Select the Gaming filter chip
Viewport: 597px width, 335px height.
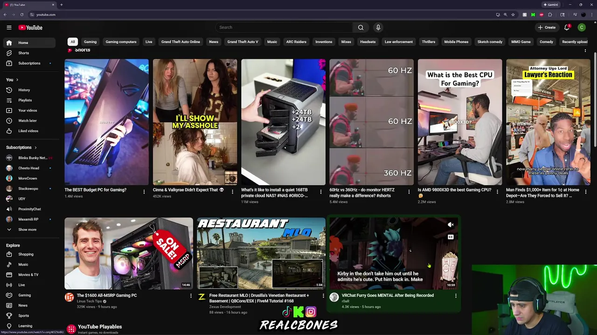point(90,42)
